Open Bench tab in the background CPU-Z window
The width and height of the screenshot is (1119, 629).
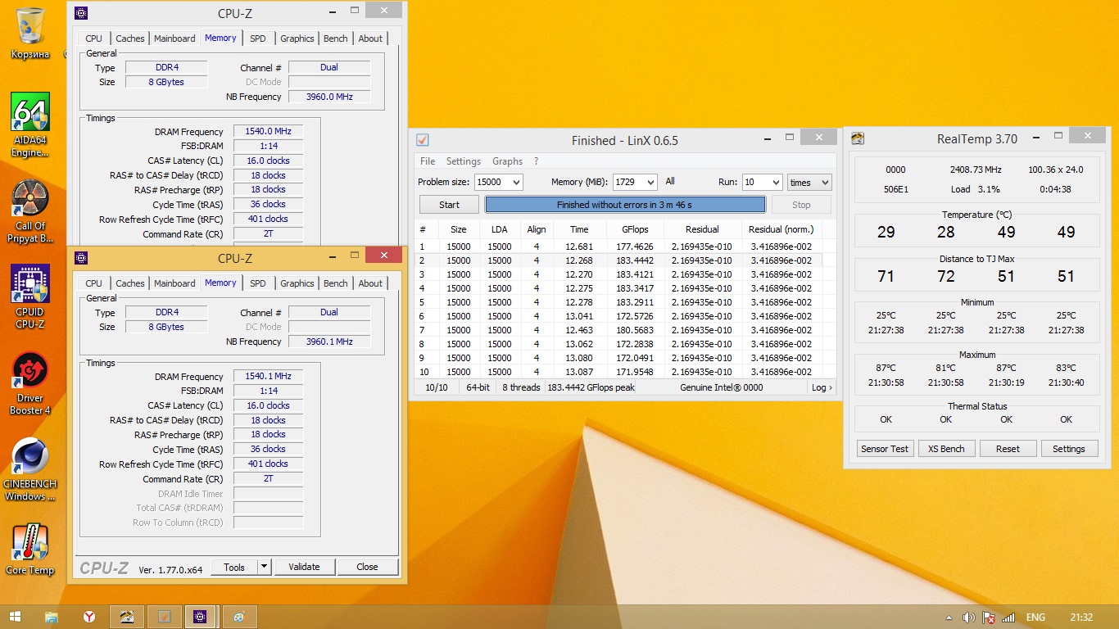click(x=336, y=38)
